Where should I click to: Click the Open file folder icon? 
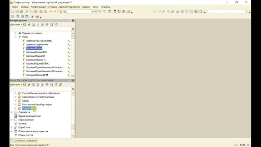coord(17,11)
